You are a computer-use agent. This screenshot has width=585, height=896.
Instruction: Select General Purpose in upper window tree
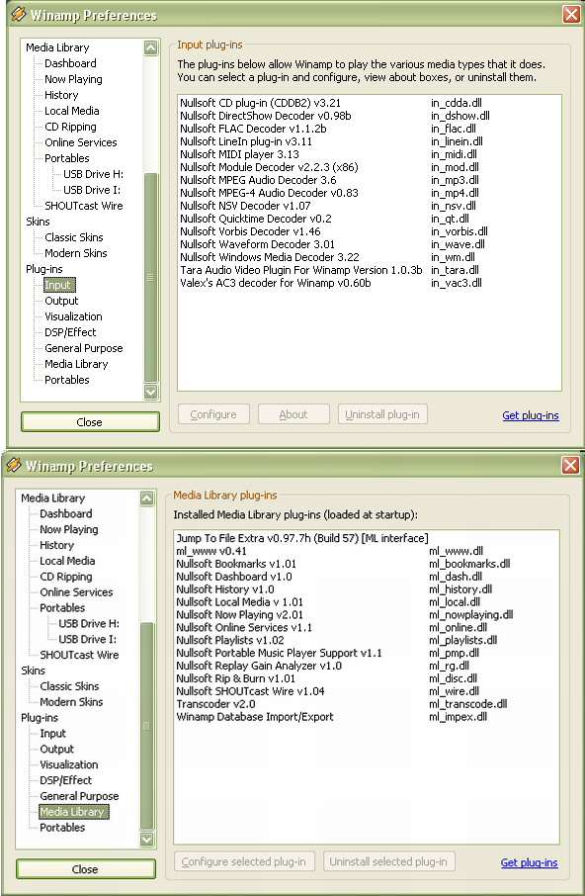pyautogui.click(x=84, y=348)
